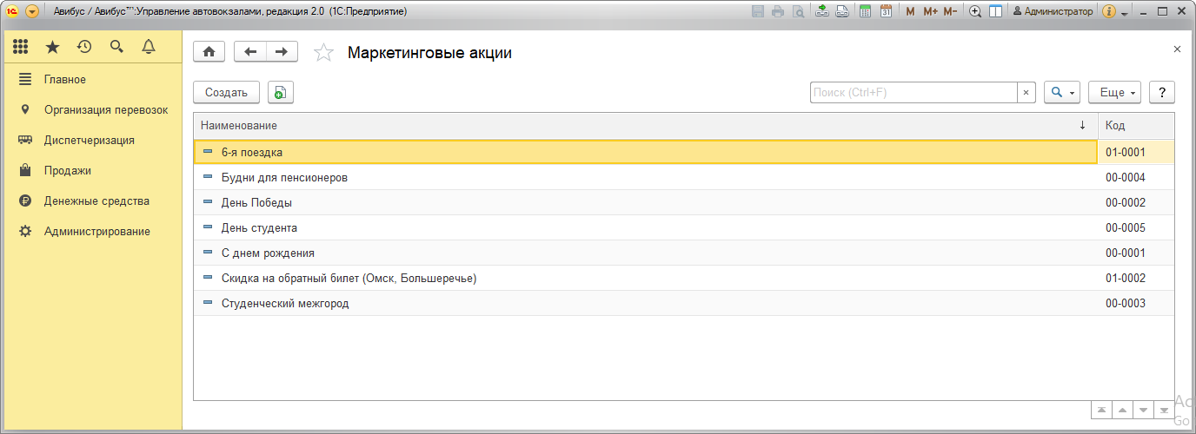The height and width of the screenshot is (434, 1196).
Task: Add this page to favorites with the outline star
Action: pyautogui.click(x=323, y=53)
